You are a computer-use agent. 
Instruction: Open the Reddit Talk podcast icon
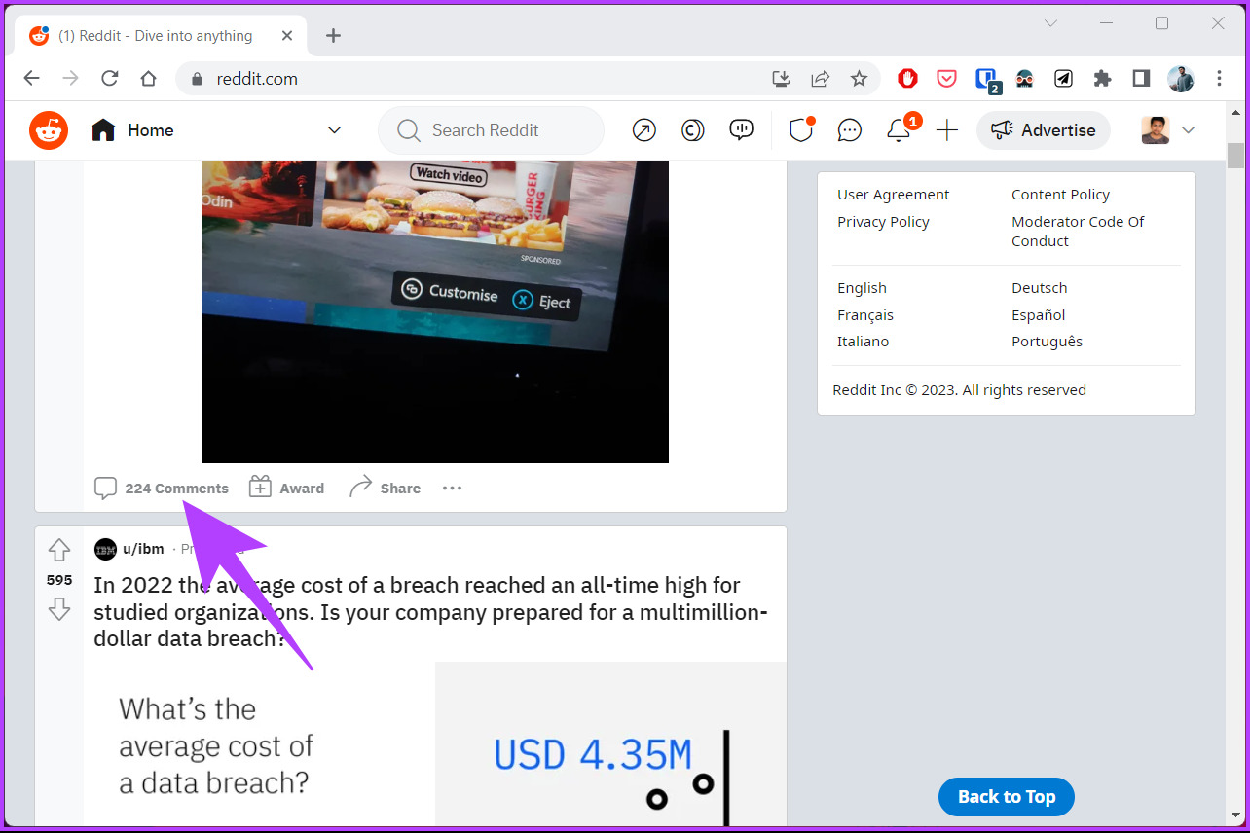tap(741, 129)
